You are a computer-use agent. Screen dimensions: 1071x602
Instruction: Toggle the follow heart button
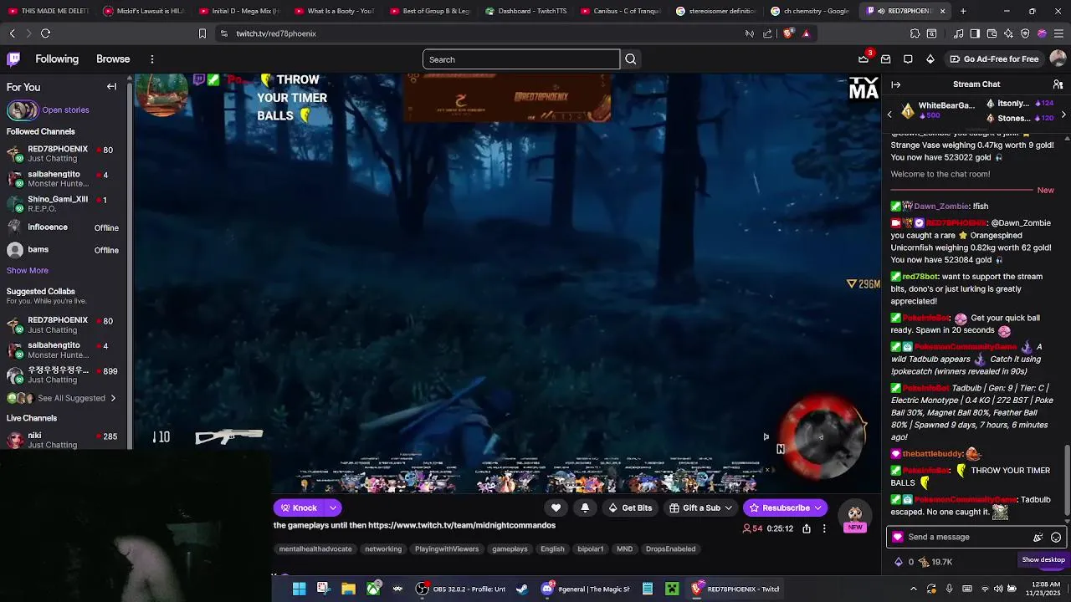556,508
